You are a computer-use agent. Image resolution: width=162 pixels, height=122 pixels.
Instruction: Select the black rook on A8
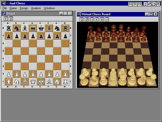tap(9, 28)
